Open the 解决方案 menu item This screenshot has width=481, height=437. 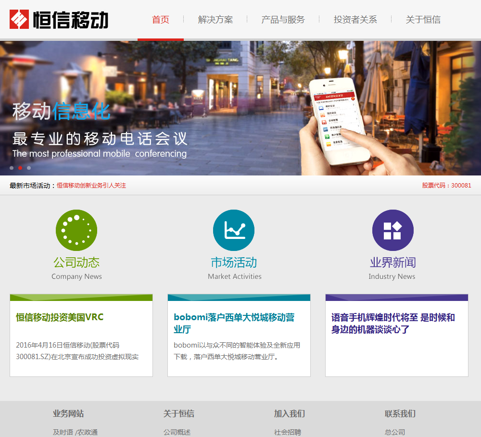click(x=215, y=20)
